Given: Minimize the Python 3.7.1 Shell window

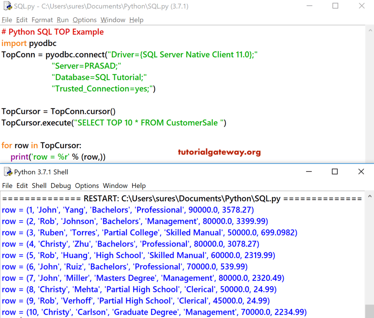Looking at the screenshot, I should pyautogui.click(x=309, y=172).
